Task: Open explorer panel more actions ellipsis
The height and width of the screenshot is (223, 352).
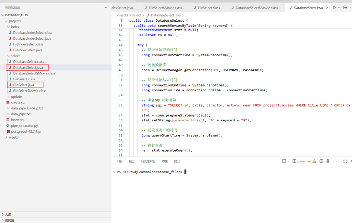Action: (x=106, y=8)
